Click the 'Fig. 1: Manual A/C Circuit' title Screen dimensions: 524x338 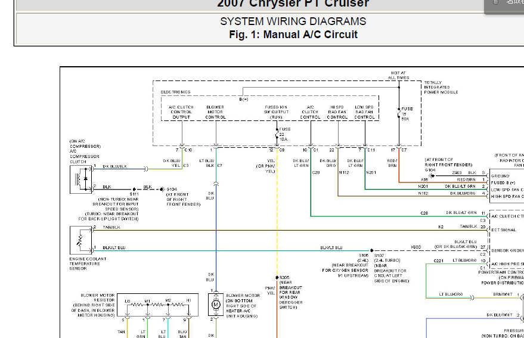click(293, 35)
